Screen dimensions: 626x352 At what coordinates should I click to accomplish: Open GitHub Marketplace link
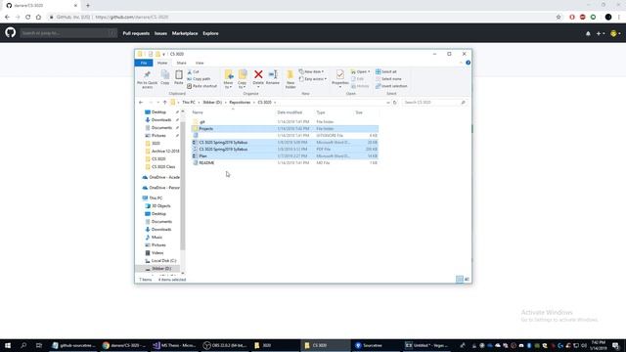(185, 33)
